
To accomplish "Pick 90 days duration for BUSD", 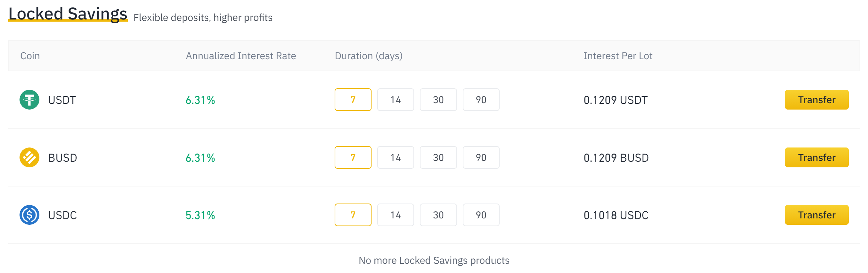I will (x=481, y=157).
